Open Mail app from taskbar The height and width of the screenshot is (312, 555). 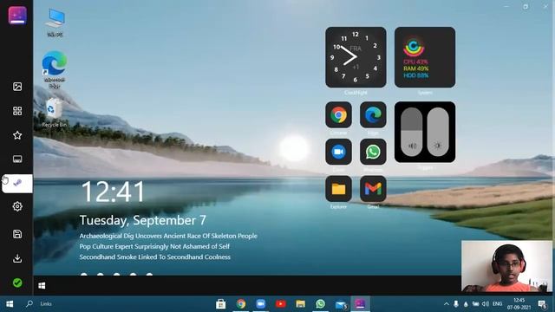click(x=341, y=304)
